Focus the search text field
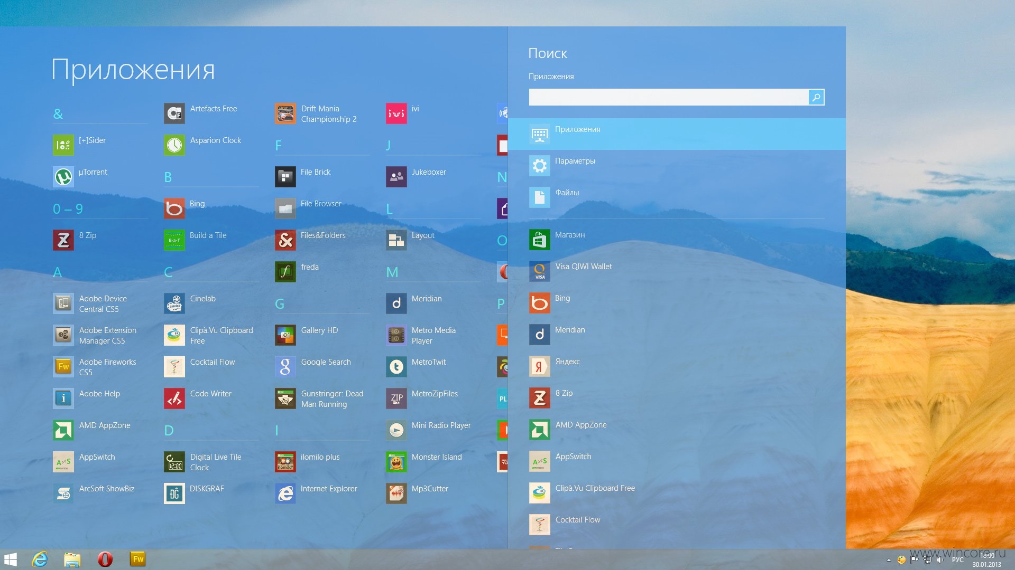This screenshot has height=570, width=1015. click(x=668, y=97)
